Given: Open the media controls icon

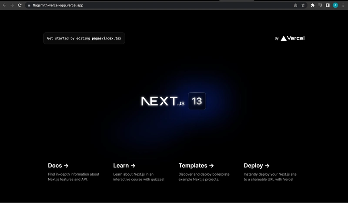Looking at the screenshot, I should 320,5.
